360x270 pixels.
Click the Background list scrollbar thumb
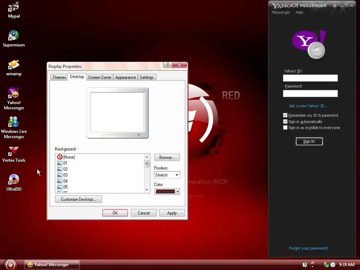click(147, 164)
